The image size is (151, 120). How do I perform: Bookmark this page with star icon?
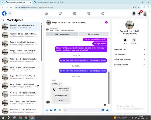point(138,7)
